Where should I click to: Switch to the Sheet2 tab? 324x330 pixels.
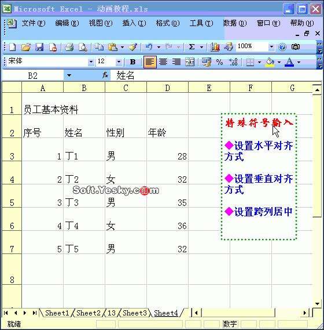tap(89, 313)
